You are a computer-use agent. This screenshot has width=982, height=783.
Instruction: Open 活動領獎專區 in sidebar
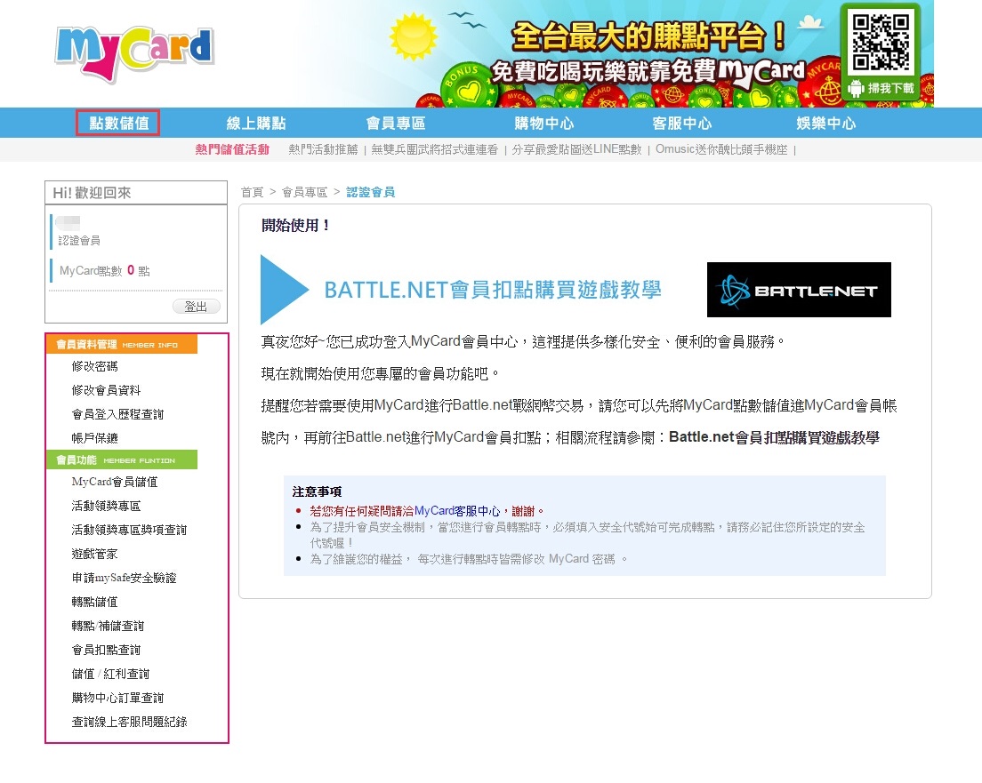coord(107,506)
